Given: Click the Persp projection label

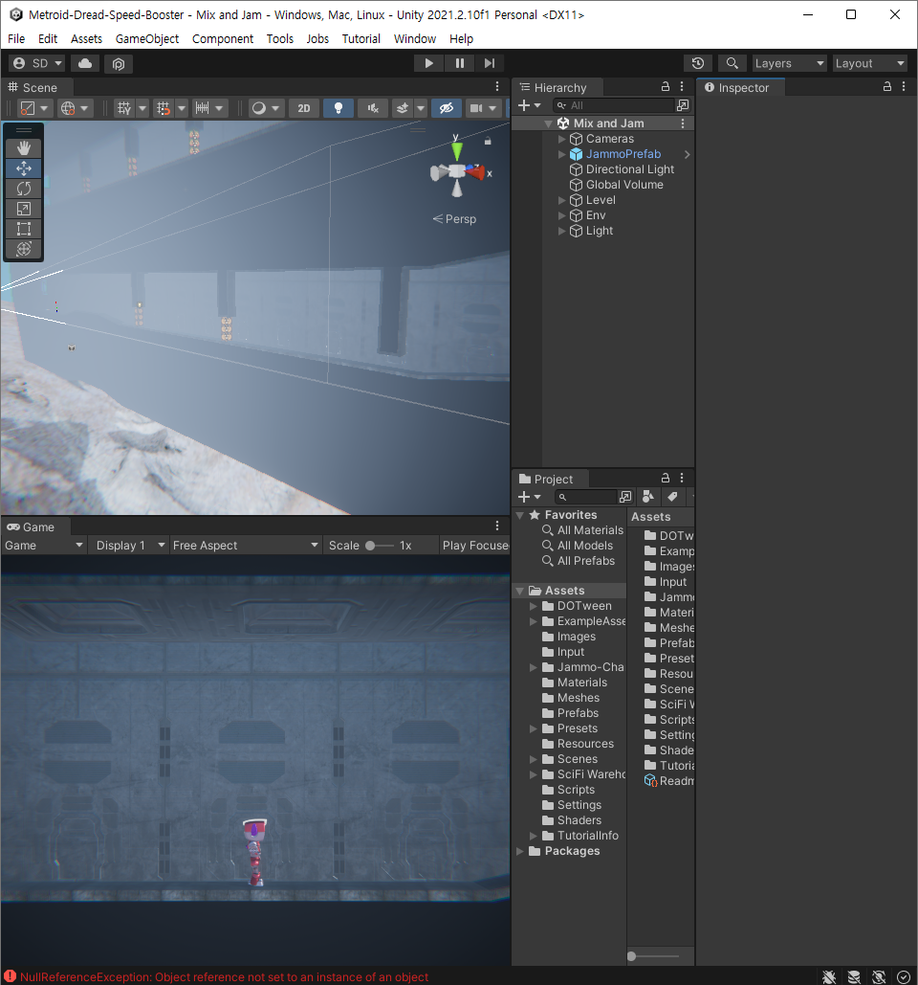Looking at the screenshot, I should 455,219.
